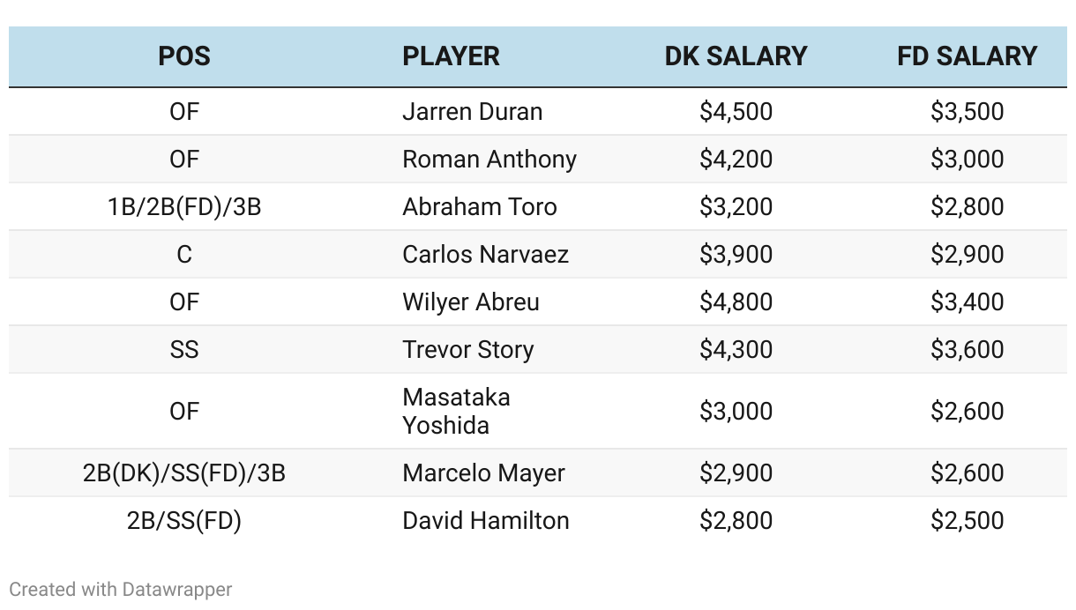The image size is (1076, 610).
Task: Click Jarren Duran's $4,500 DK salary
Action: [x=736, y=112]
